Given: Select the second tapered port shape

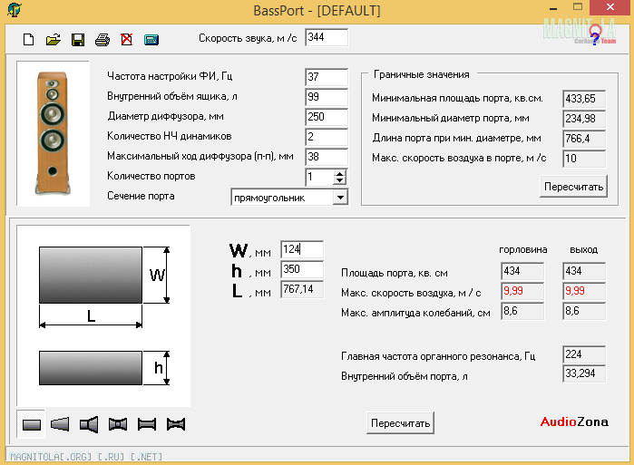Looking at the screenshot, I should pyautogui.click(x=60, y=423).
